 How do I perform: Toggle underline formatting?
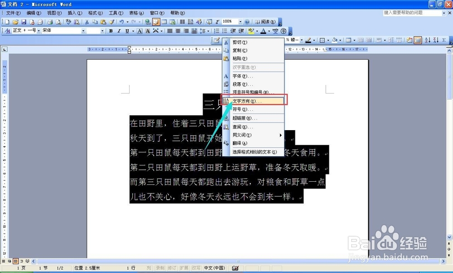click(x=127, y=31)
